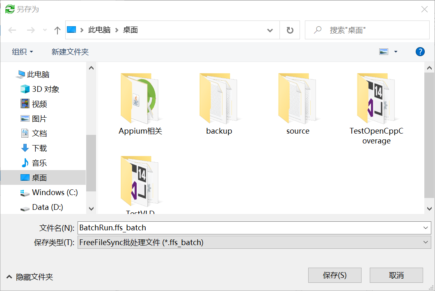Select 音乐 in sidebar
This screenshot has width=435, height=291.
pyautogui.click(x=34, y=163)
